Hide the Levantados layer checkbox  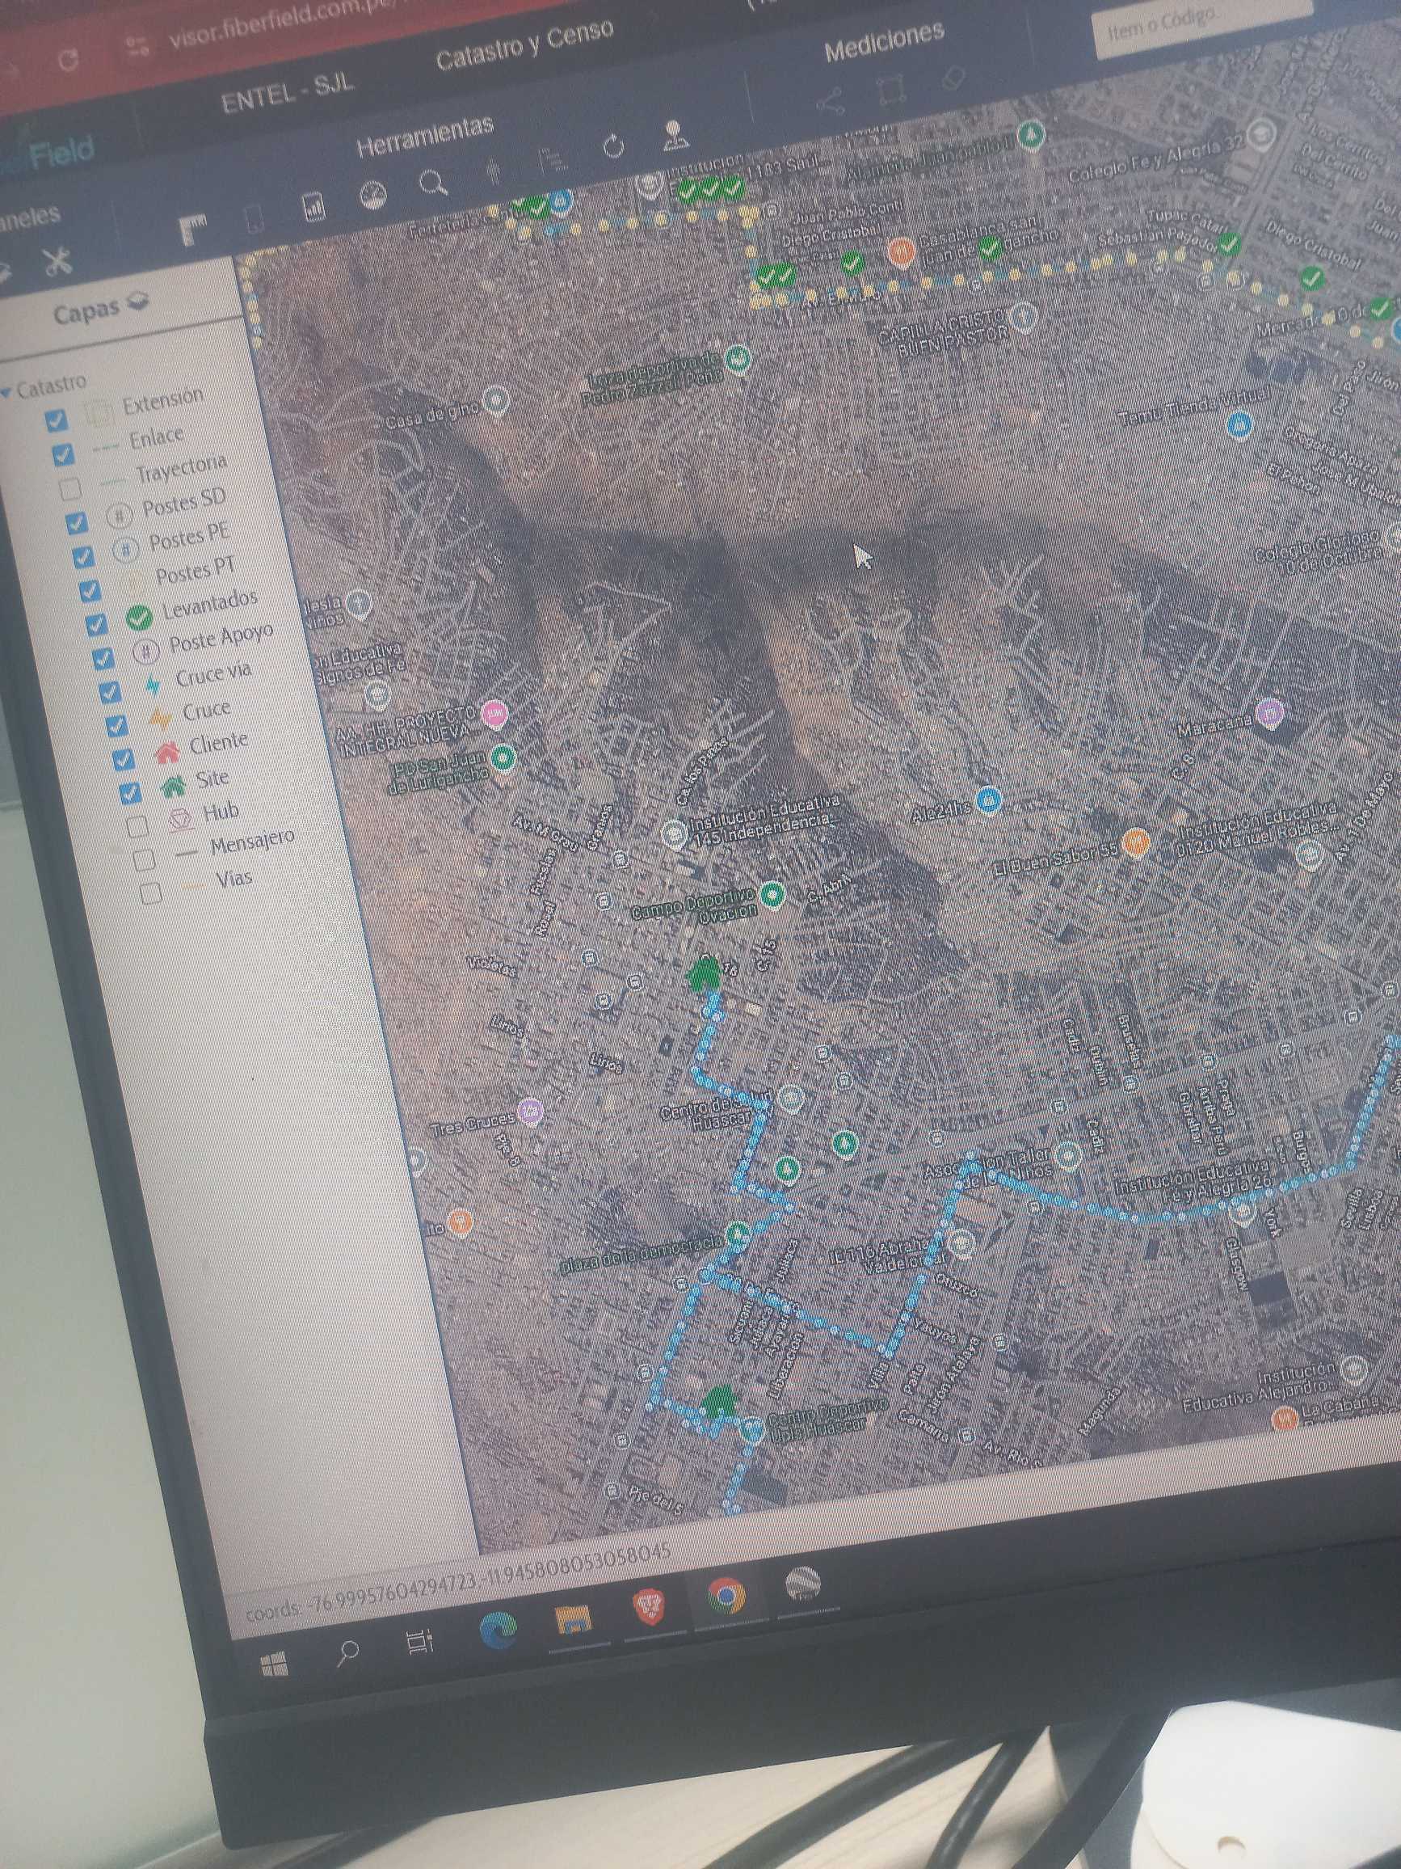tap(96, 624)
